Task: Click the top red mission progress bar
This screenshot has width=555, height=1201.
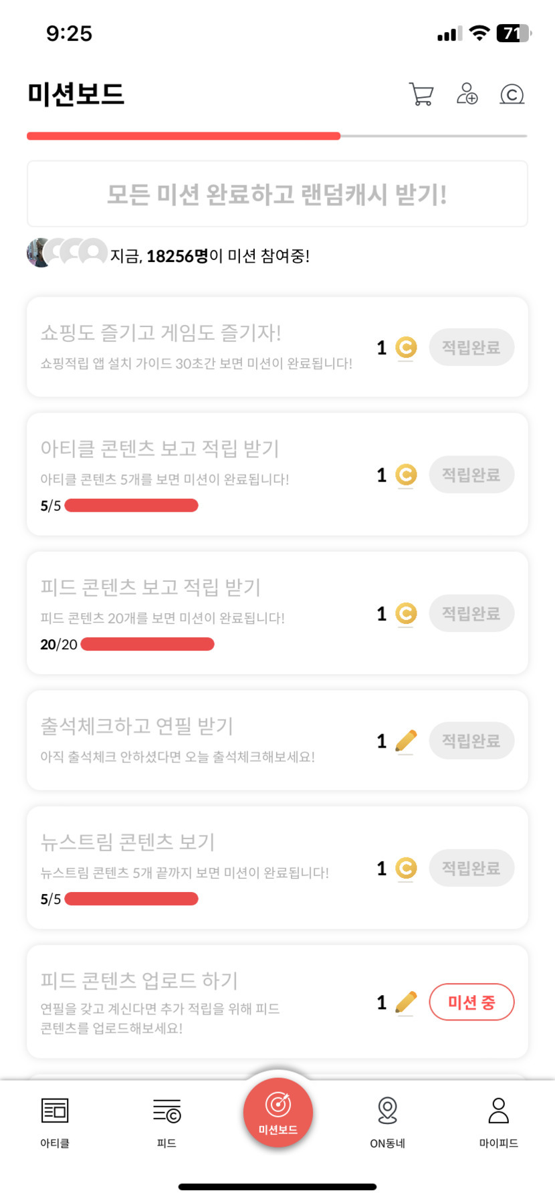Action: (x=184, y=136)
